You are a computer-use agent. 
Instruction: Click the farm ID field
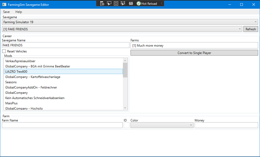click(127, 125)
